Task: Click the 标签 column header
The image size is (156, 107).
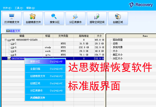Action: tap(48, 36)
